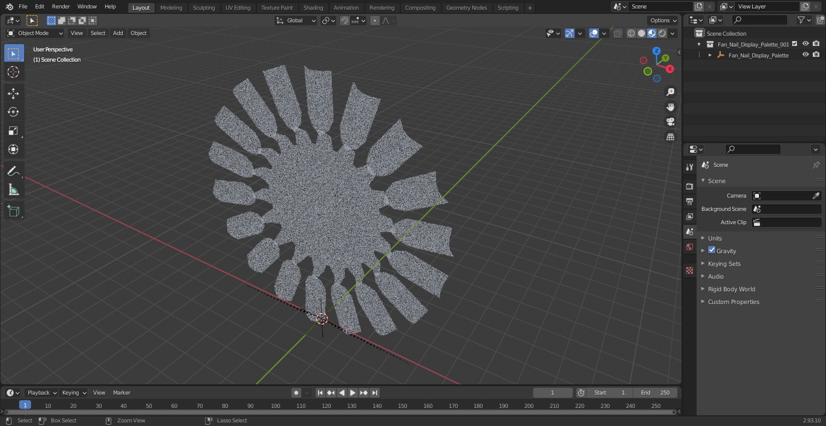Image resolution: width=826 pixels, height=426 pixels.
Task: Disable rendering of Fan_Nail_Display_Palette_001 collection
Action: coord(816,44)
